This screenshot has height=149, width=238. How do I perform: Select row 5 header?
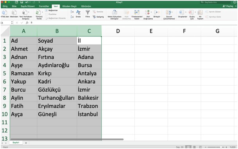coord(5,74)
